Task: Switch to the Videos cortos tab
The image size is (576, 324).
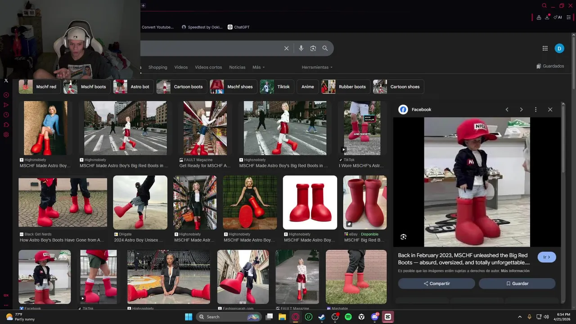Action: pyautogui.click(x=208, y=67)
